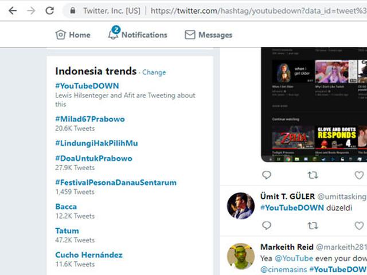367x275 pixels.
Task: Click Change next to Indonesia trends
Action: pos(154,72)
